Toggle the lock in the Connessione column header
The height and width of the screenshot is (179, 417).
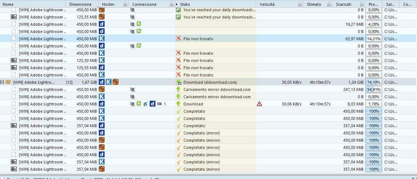coord(171,4)
